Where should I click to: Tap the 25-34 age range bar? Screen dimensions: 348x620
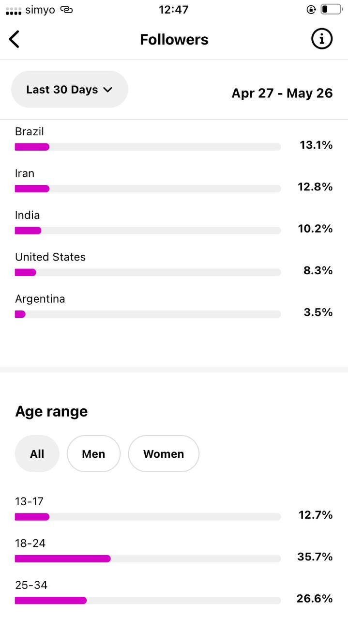pos(148,601)
